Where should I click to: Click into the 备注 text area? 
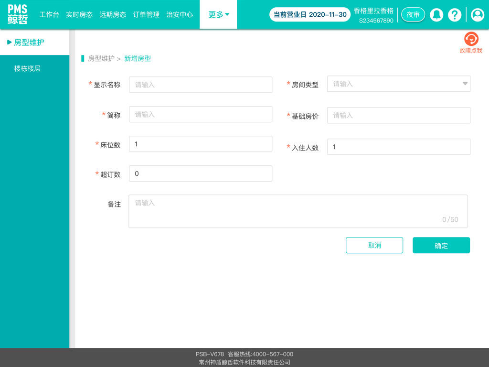coord(298,211)
